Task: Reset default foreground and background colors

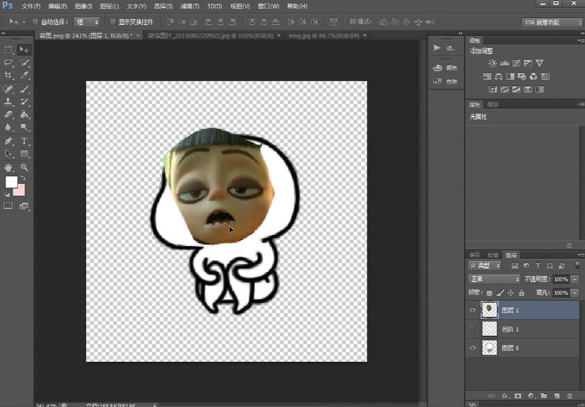Action: tap(7, 194)
